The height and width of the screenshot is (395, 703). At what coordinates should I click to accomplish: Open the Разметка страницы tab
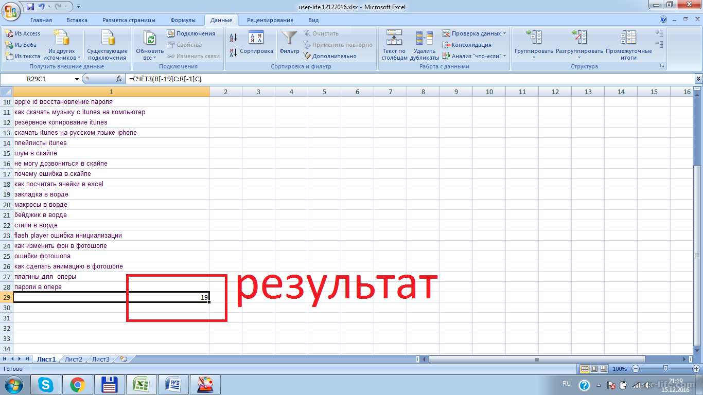pyautogui.click(x=129, y=20)
